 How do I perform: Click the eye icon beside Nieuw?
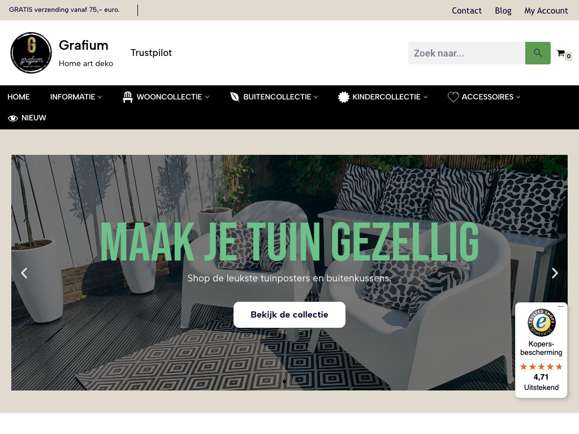(x=13, y=118)
